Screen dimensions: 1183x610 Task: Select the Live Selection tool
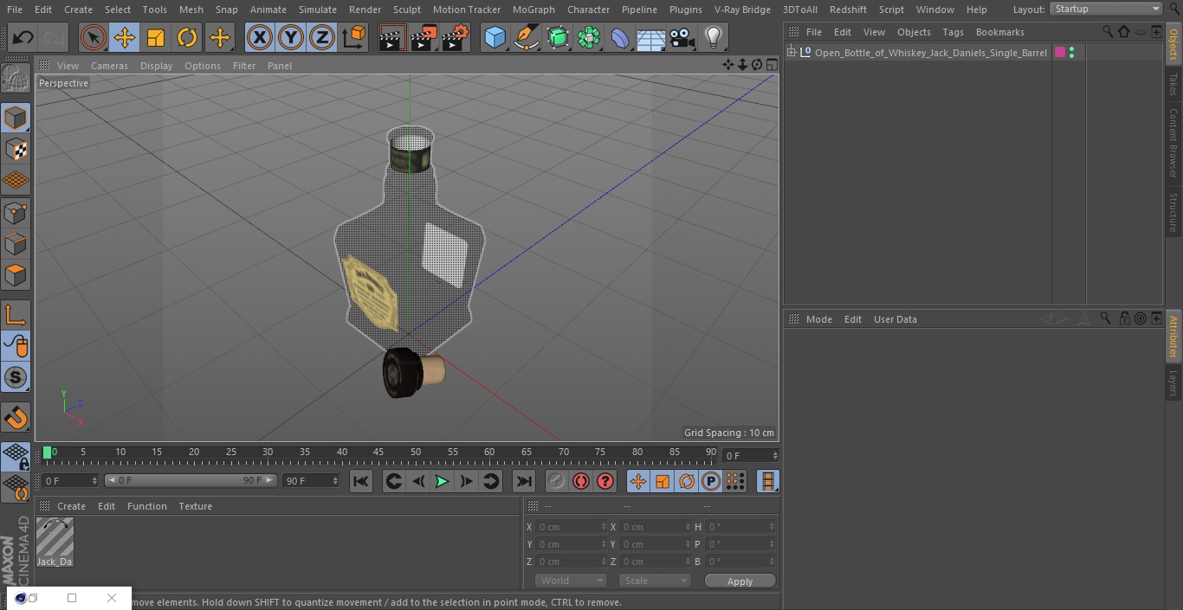pos(94,37)
